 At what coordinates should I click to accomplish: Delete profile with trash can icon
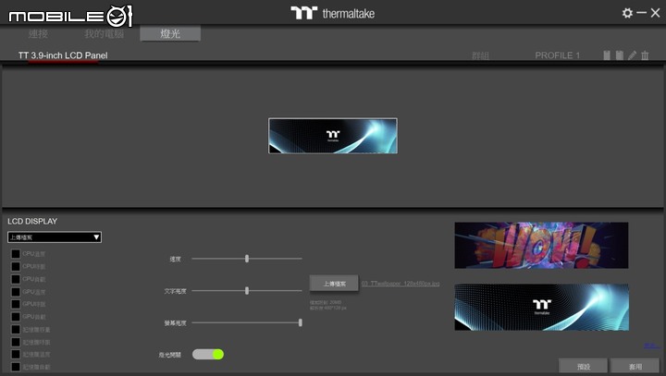click(645, 55)
